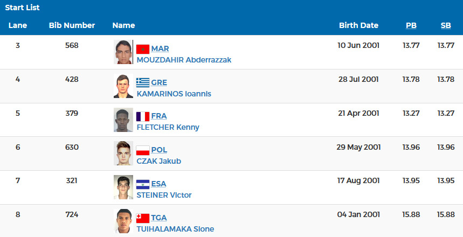Click the Morocco flag icon
The image size is (463, 237).
pyautogui.click(x=143, y=49)
